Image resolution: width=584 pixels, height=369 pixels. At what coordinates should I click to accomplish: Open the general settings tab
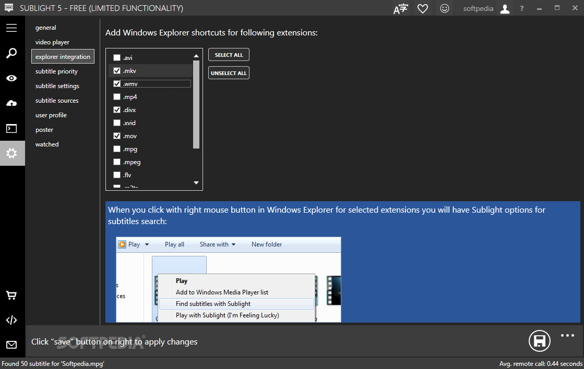[x=46, y=28]
